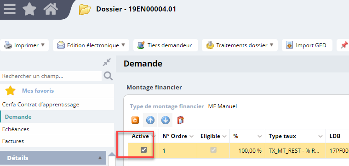The width and height of the screenshot is (349, 166).
Task: Click the 100,00 % cell
Action: (247, 150)
